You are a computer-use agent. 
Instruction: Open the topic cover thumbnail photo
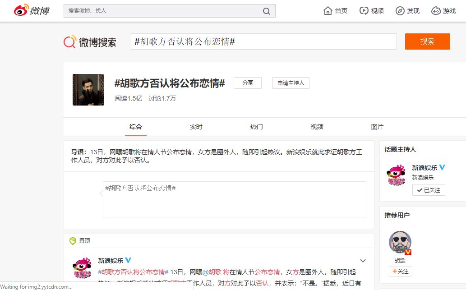(88, 90)
